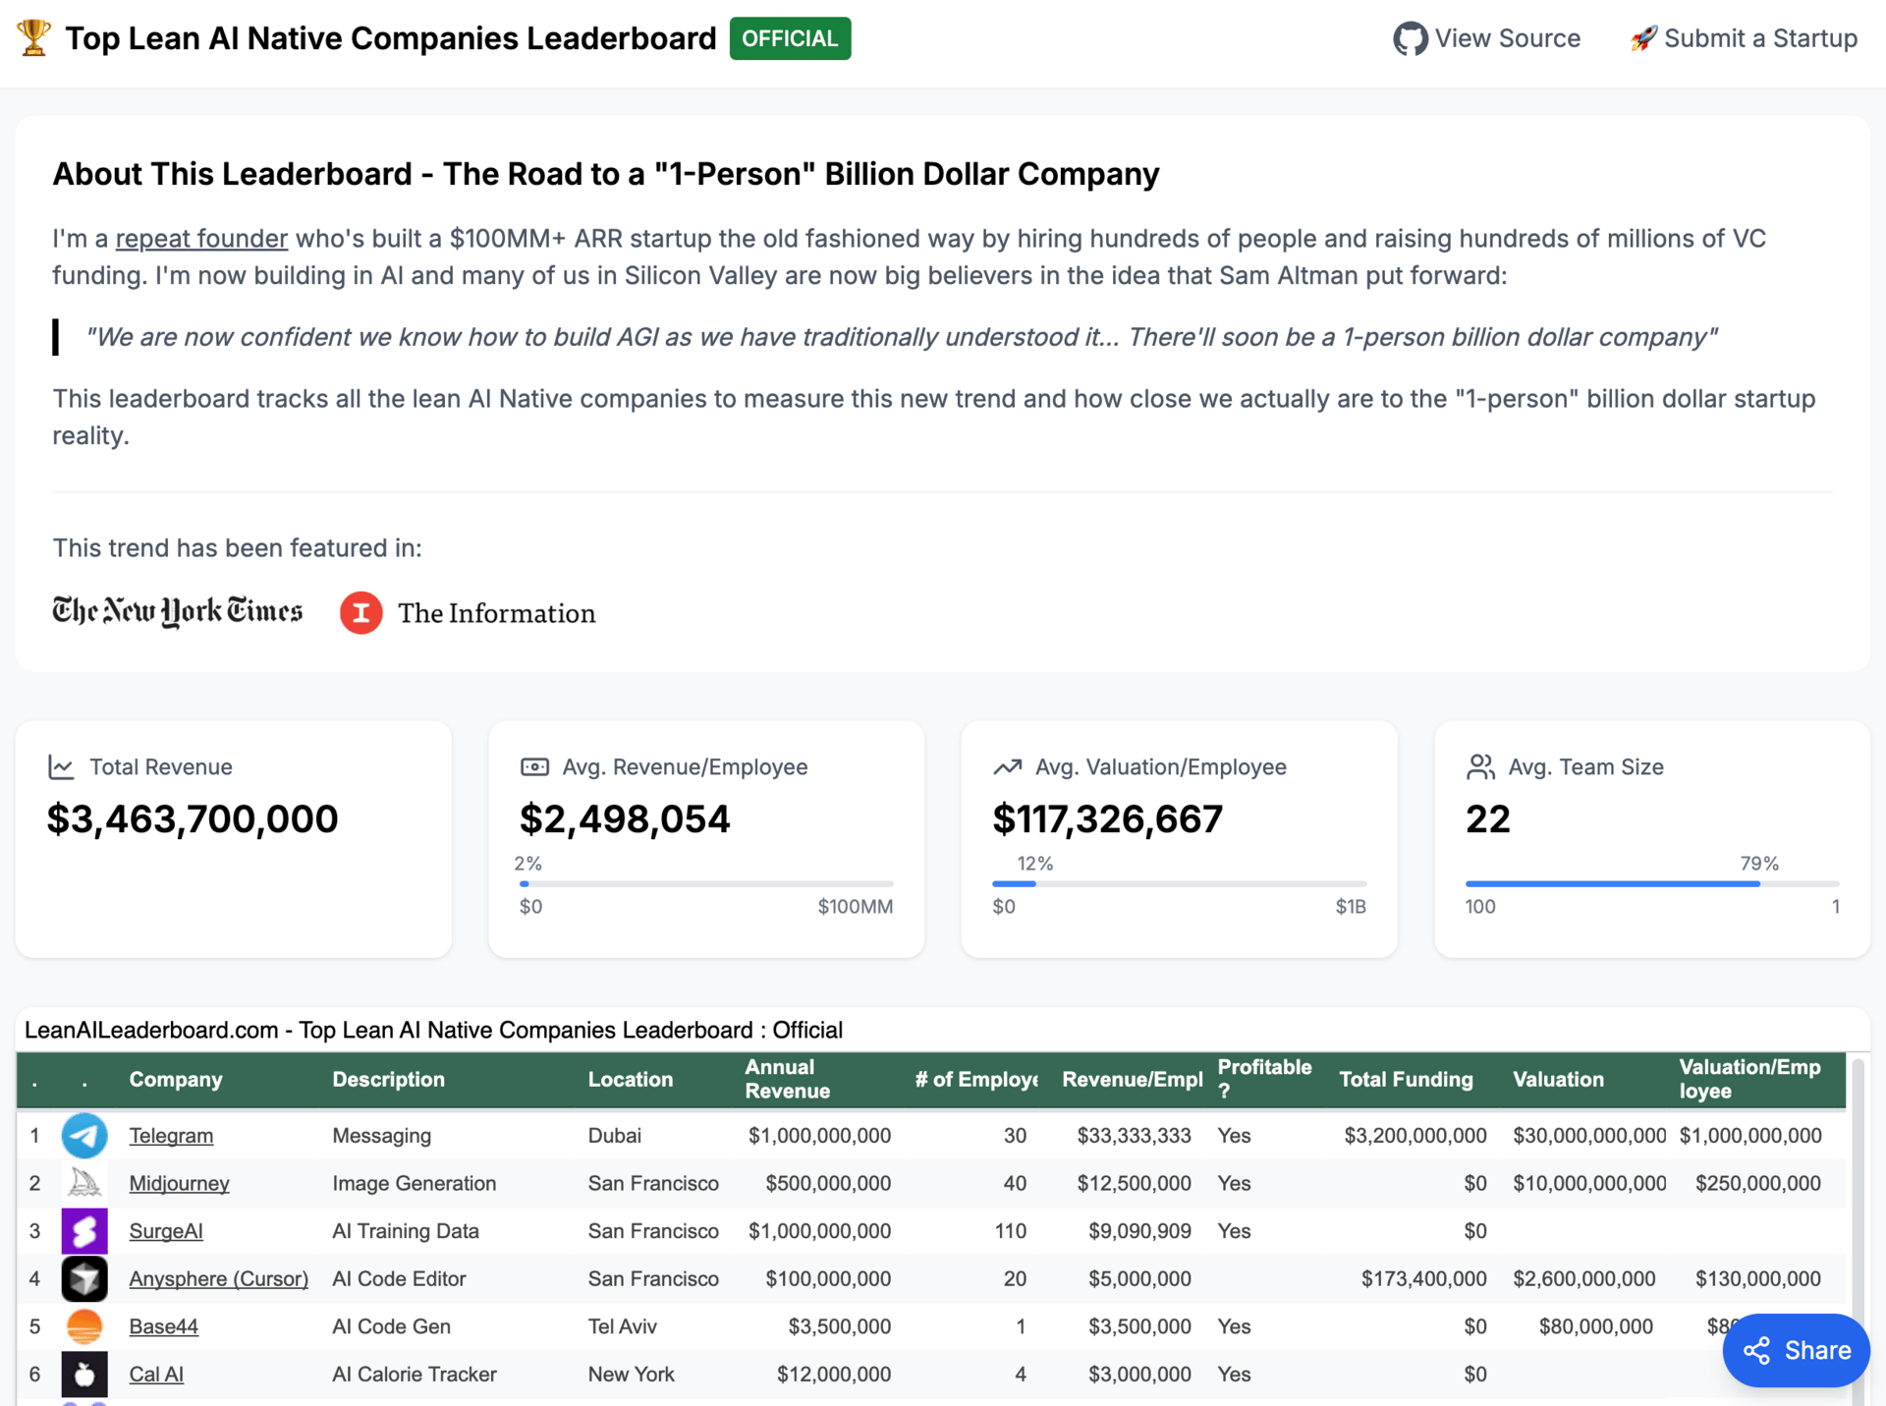Click the Avg. Revenue/Employee banknote icon
The image size is (1886, 1406).
pyautogui.click(x=534, y=767)
